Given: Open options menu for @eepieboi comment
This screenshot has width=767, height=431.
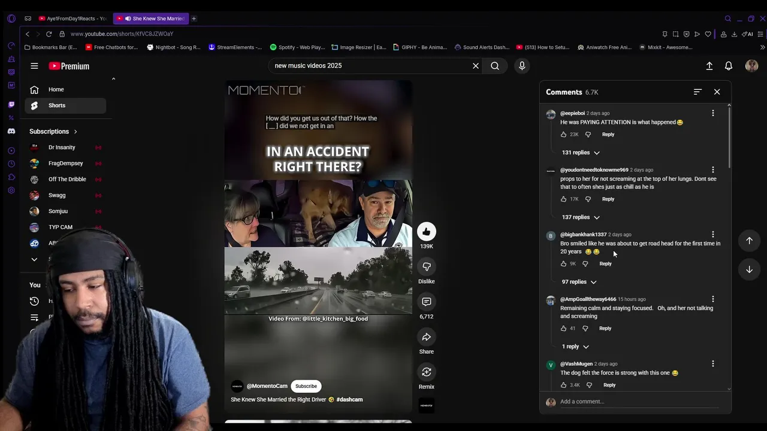Looking at the screenshot, I should [712, 113].
